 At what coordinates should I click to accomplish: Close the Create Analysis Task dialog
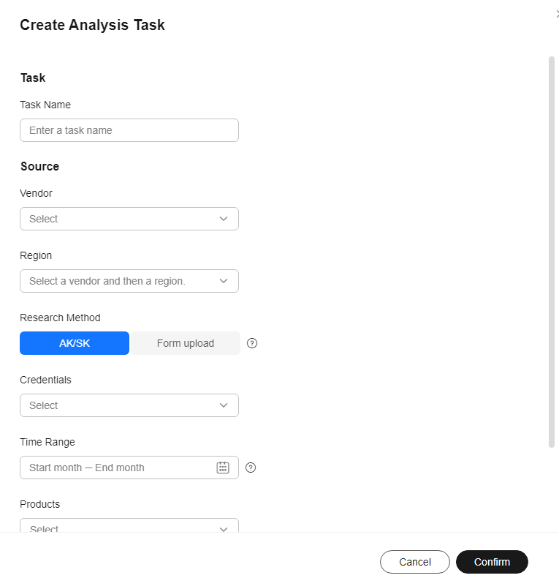(557, 14)
